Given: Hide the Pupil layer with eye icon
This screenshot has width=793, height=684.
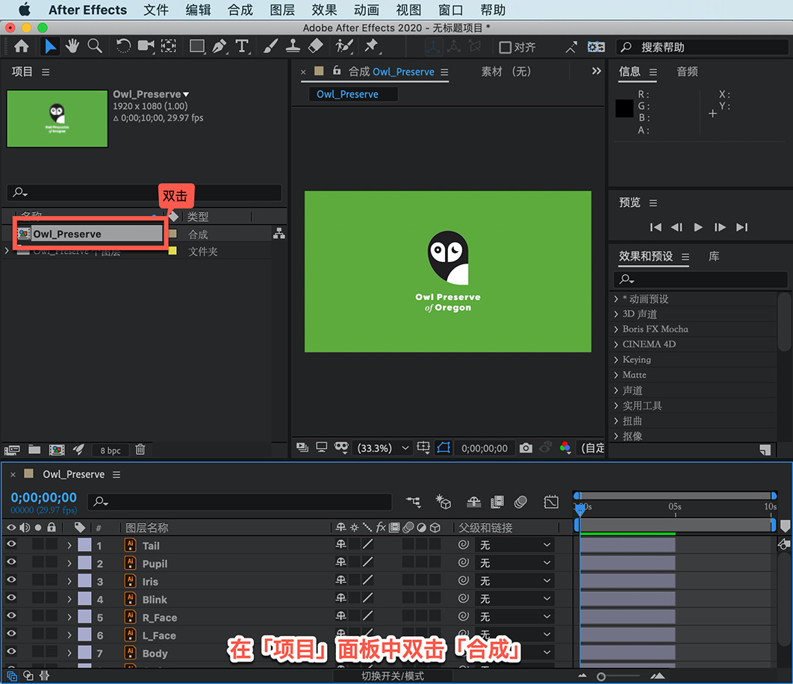Looking at the screenshot, I should pyautogui.click(x=11, y=562).
